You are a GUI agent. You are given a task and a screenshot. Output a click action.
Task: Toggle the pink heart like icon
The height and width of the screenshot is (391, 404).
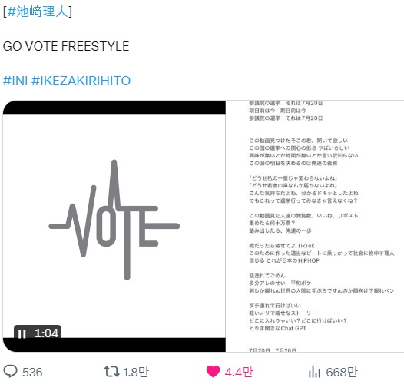[213, 372]
